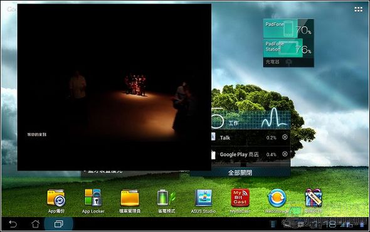
Task: Open the all apps grid icon
Action: pyautogui.click(x=358, y=9)
